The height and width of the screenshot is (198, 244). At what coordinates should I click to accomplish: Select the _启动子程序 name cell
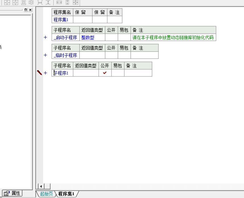[65, 37]
